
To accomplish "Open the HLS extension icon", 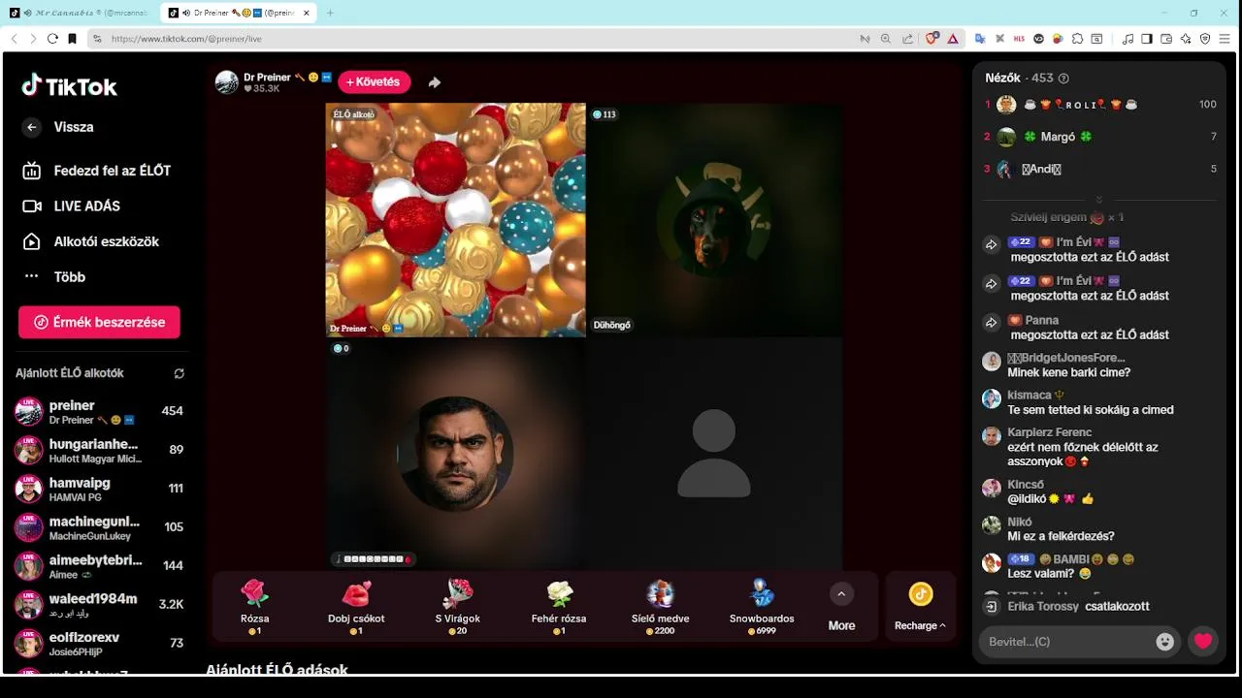I will pos(1019,39).
